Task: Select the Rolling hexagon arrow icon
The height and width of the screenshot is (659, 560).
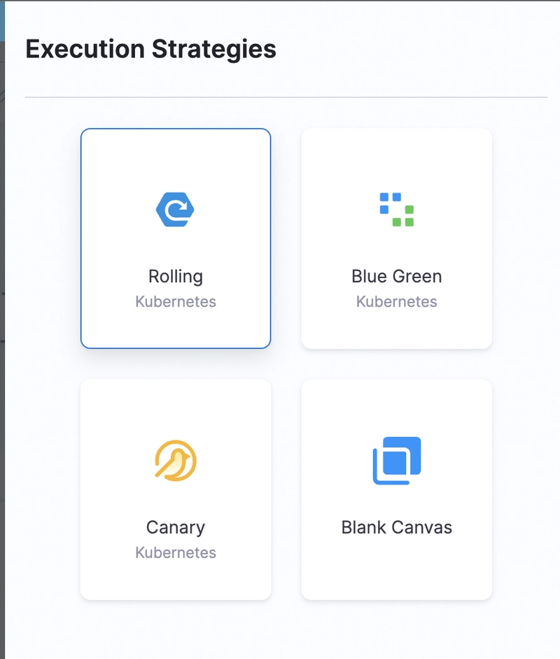Action: click(175, 209)
